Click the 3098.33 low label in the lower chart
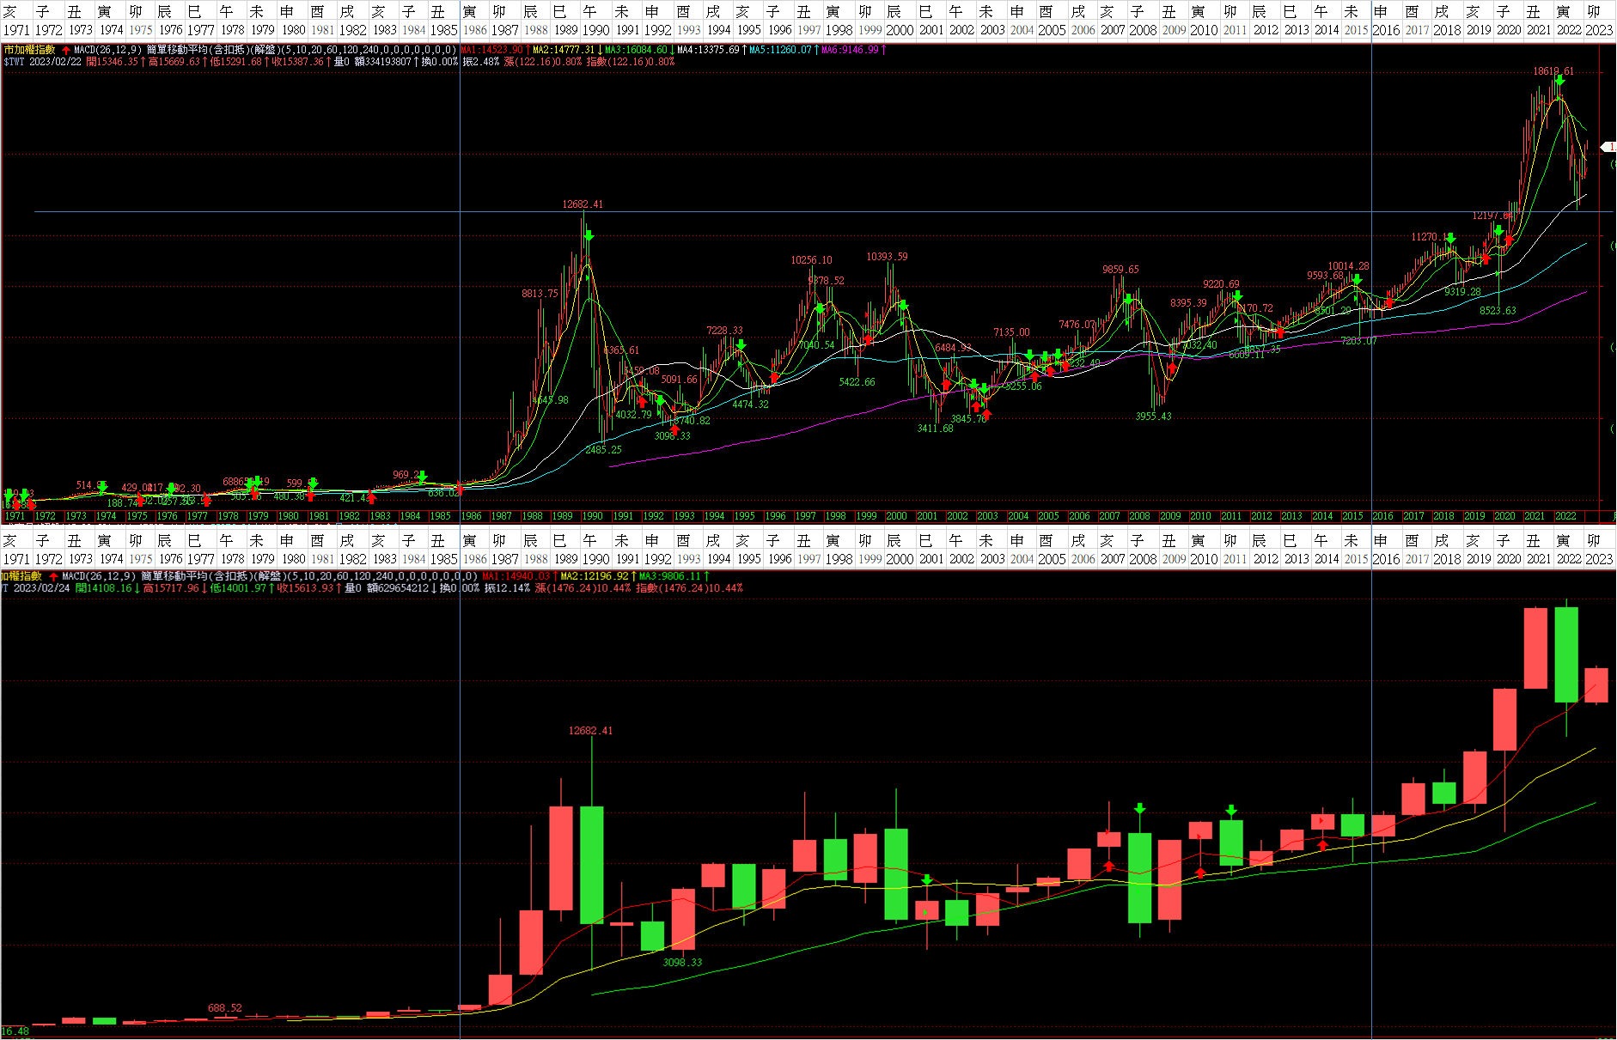Screen dimensions: 1617x1040 (682, 963)
